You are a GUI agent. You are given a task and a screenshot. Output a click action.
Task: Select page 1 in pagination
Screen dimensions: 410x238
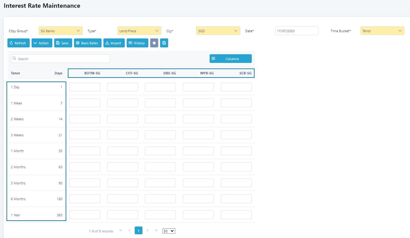pos(138,231)
